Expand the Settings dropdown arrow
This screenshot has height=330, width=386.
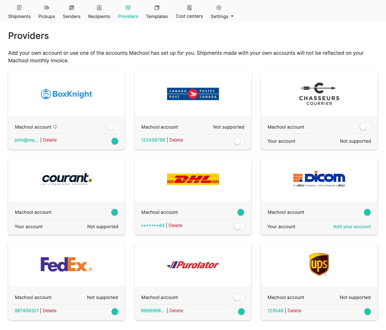point(232,16)
